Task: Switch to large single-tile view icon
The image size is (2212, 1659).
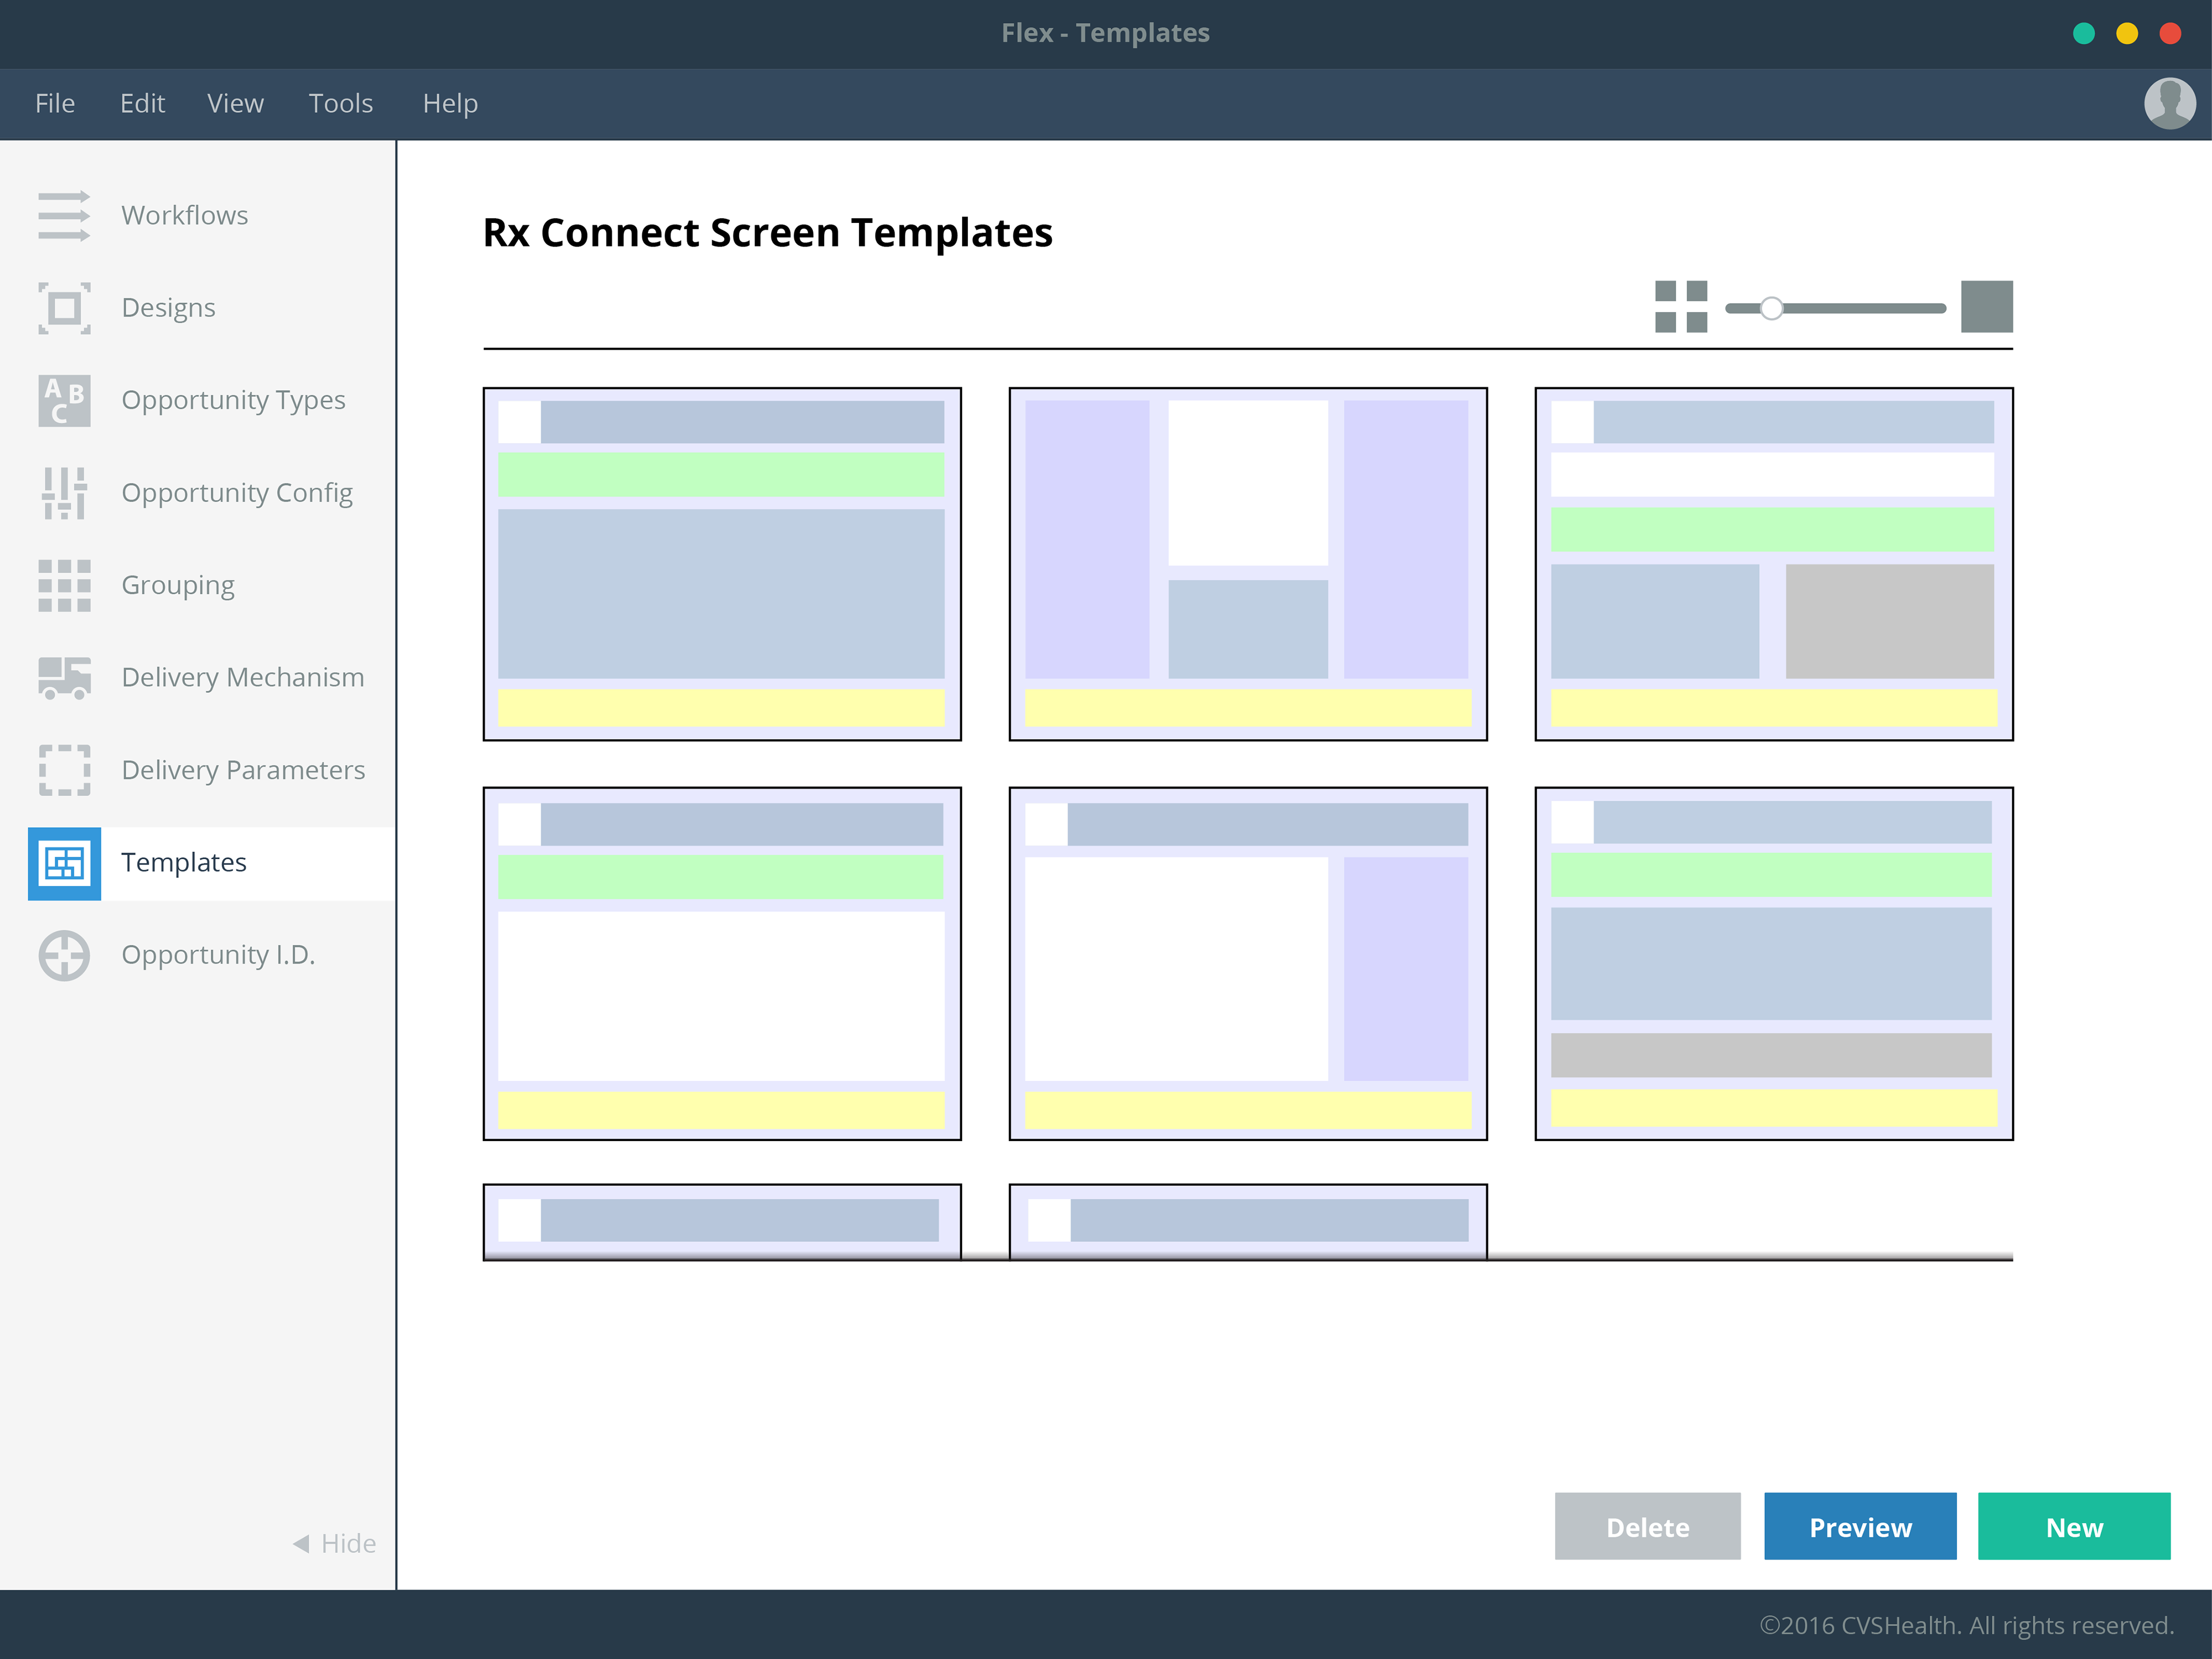Action: point(1986,307)
